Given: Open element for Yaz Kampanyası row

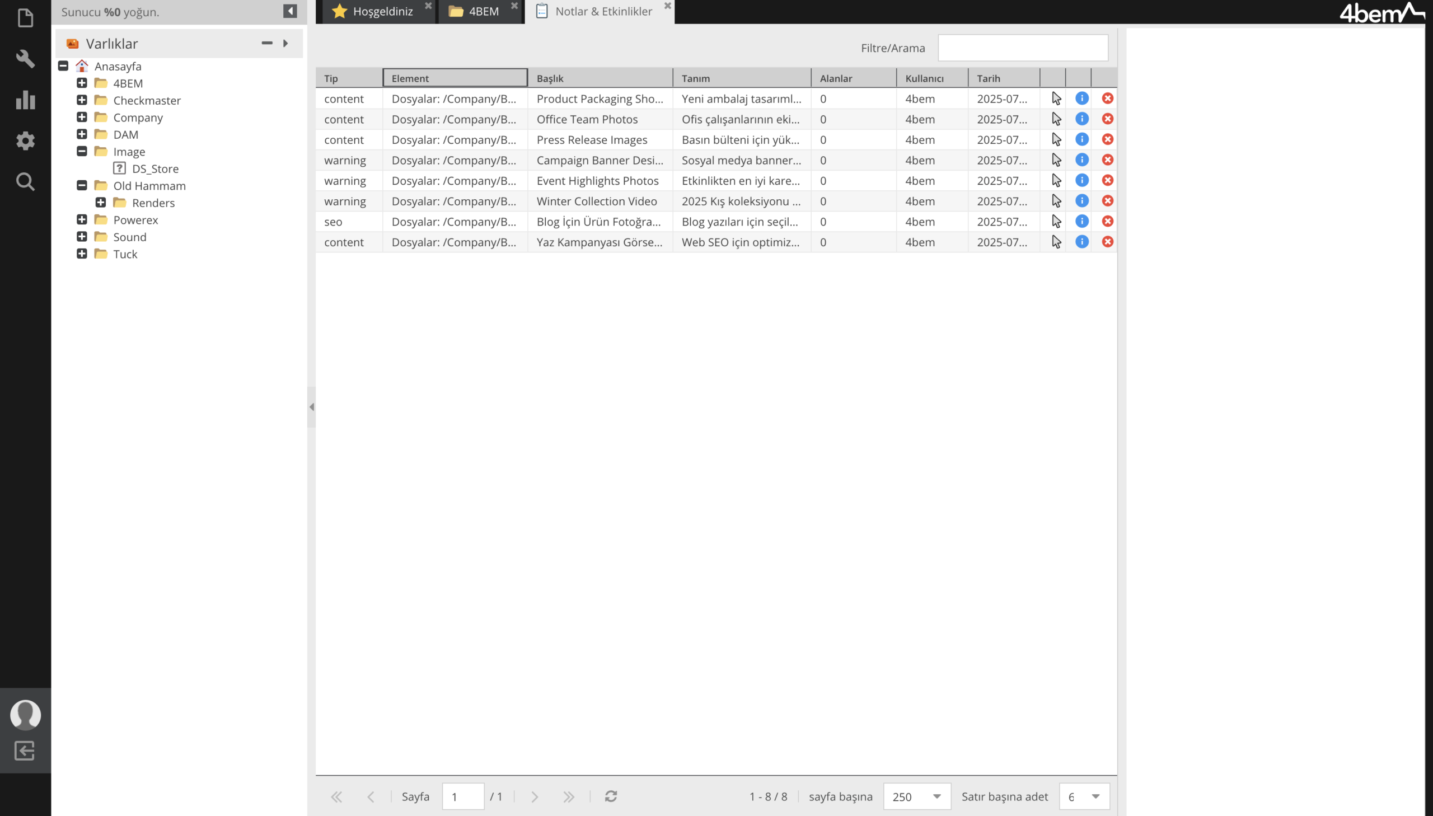Looking at the screenshot, I should pyautogui.click(x=1056, y=242).
